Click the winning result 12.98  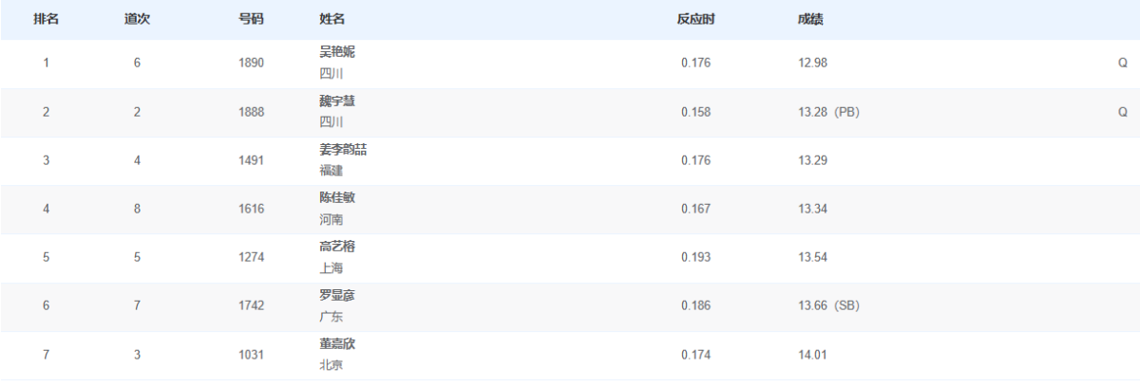pyautogui.click(x=812, y=64)
